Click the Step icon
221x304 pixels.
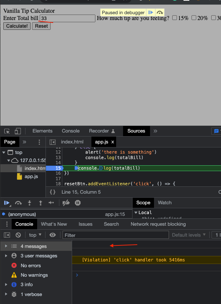click(51, 203)
